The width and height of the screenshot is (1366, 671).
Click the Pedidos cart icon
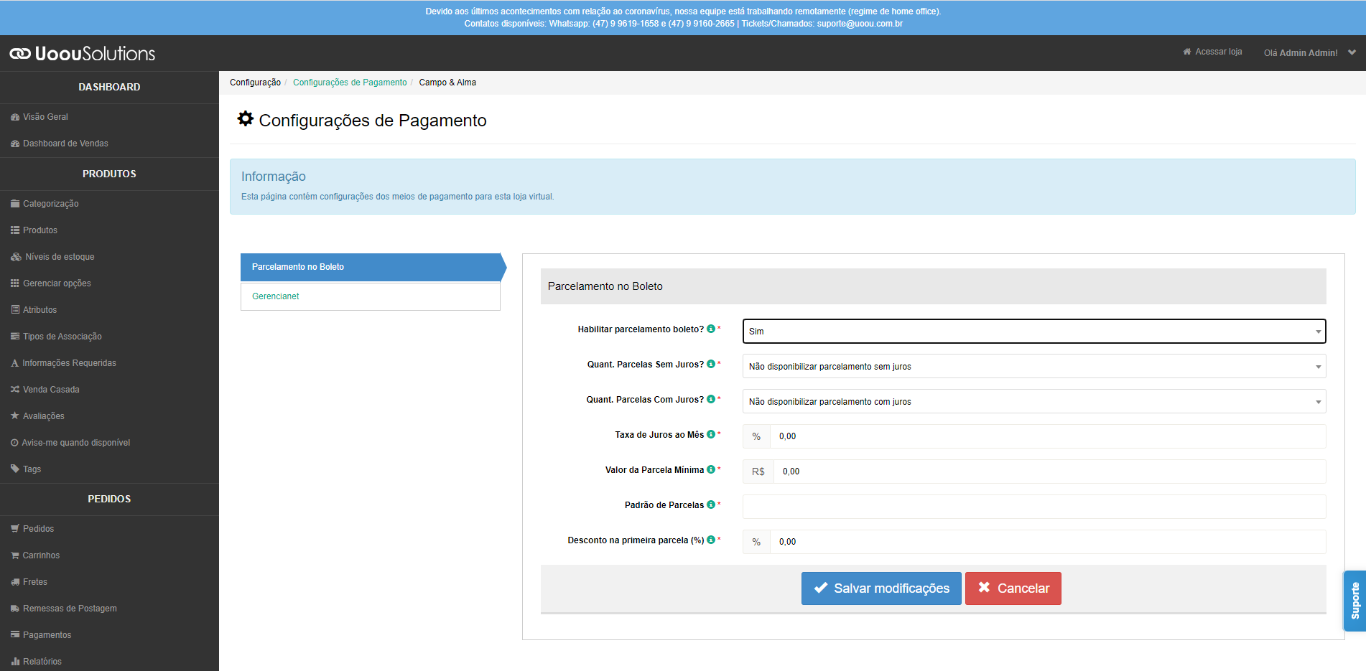pyautogui.click(x=15, y=529)
